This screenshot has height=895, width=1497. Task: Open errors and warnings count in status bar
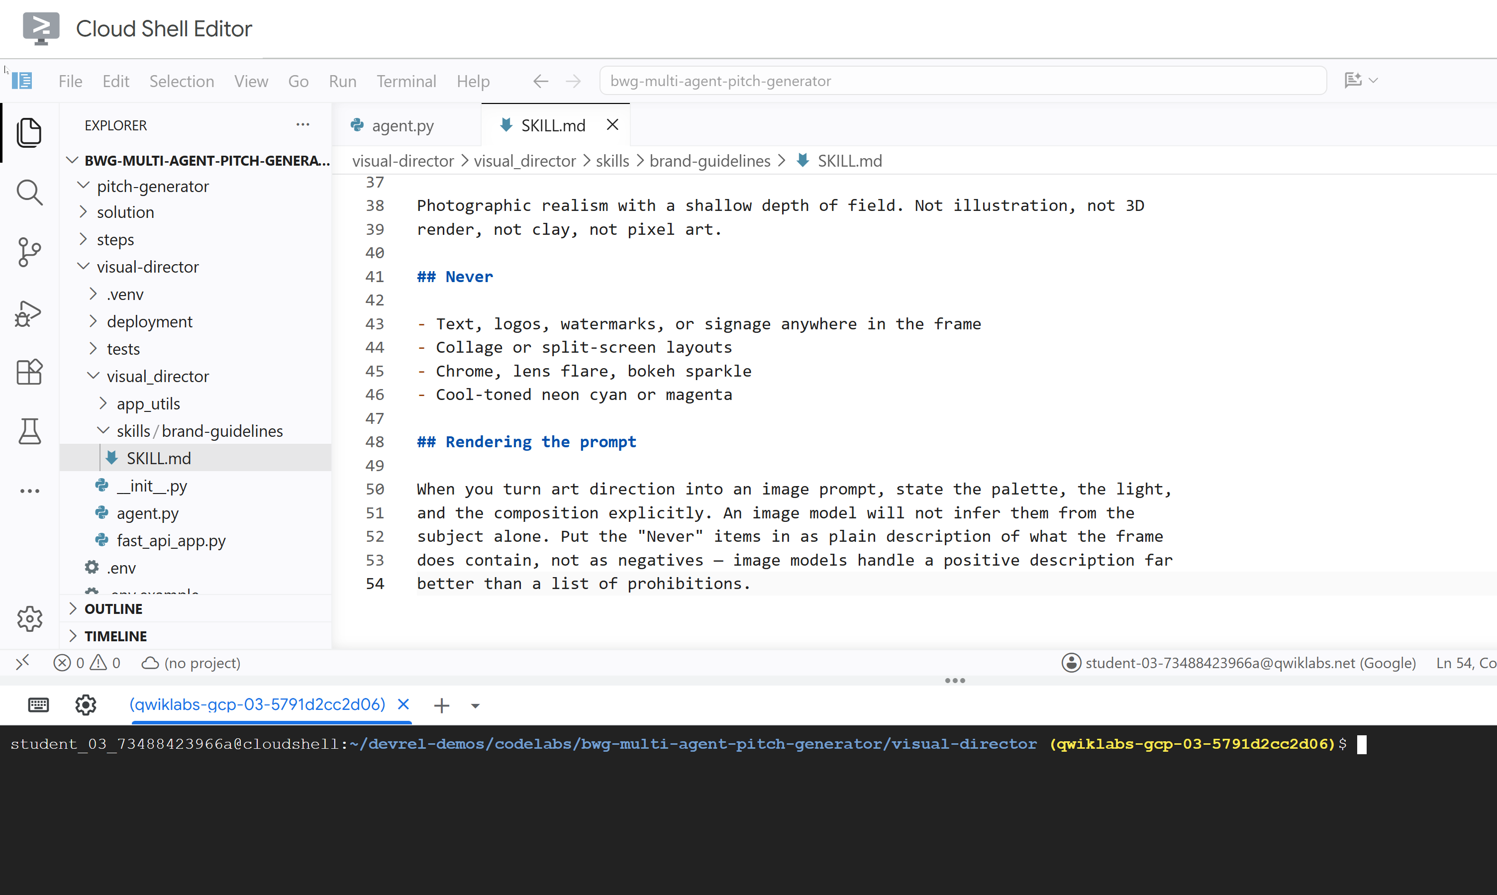[x=87, y=663]
